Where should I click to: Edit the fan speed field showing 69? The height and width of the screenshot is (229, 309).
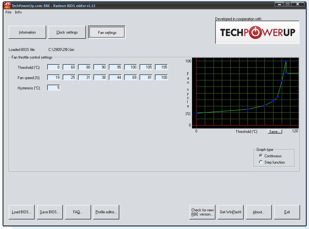131,78
